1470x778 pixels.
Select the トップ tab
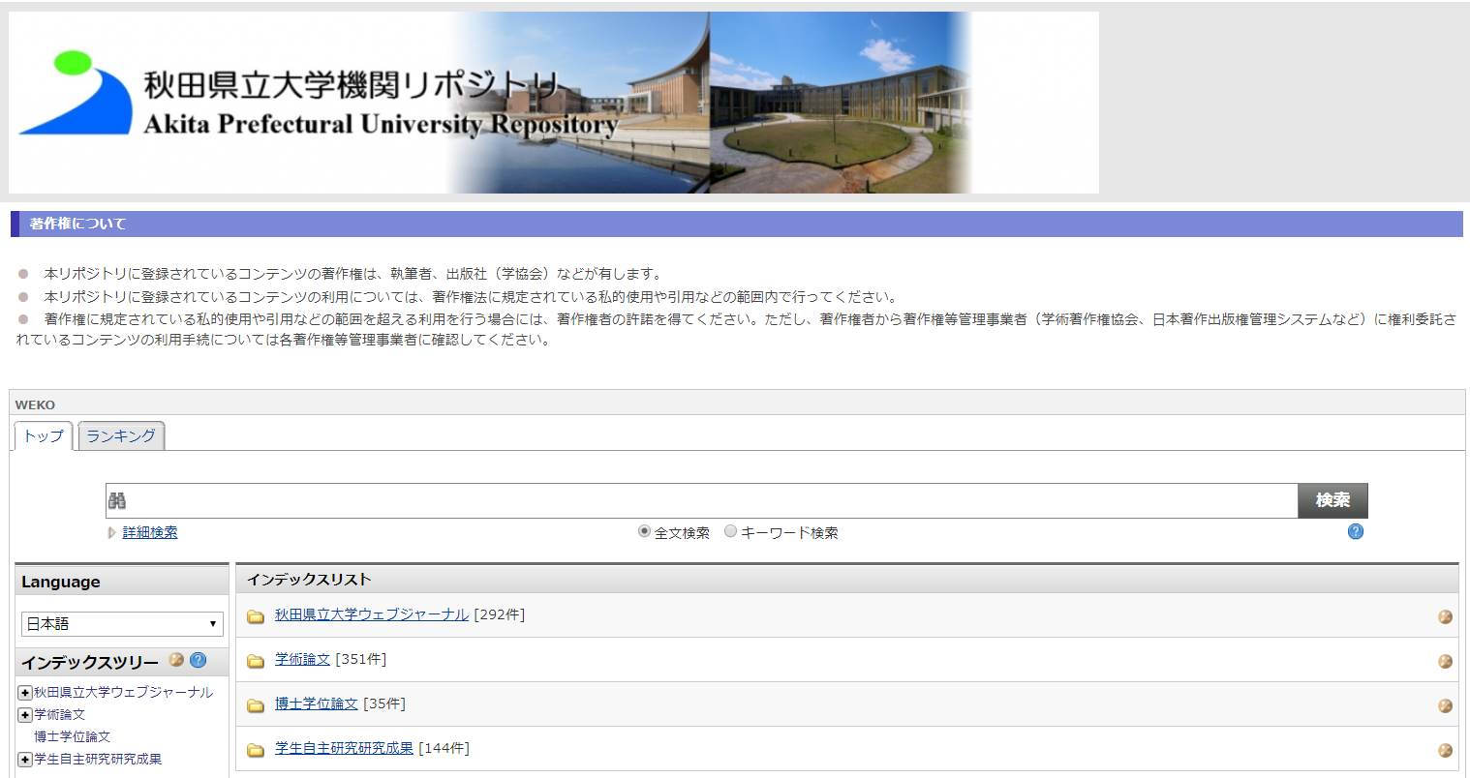[x=44, y=436]
